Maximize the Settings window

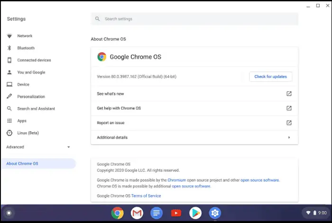[x=318, y=6]
